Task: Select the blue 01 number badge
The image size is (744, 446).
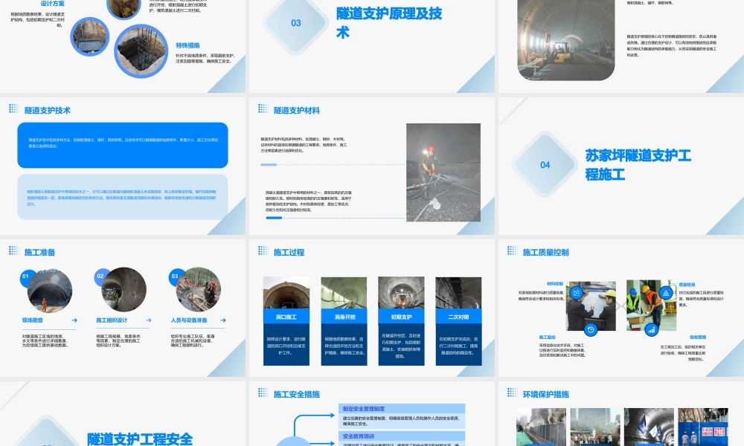Action: click(25, 277)
